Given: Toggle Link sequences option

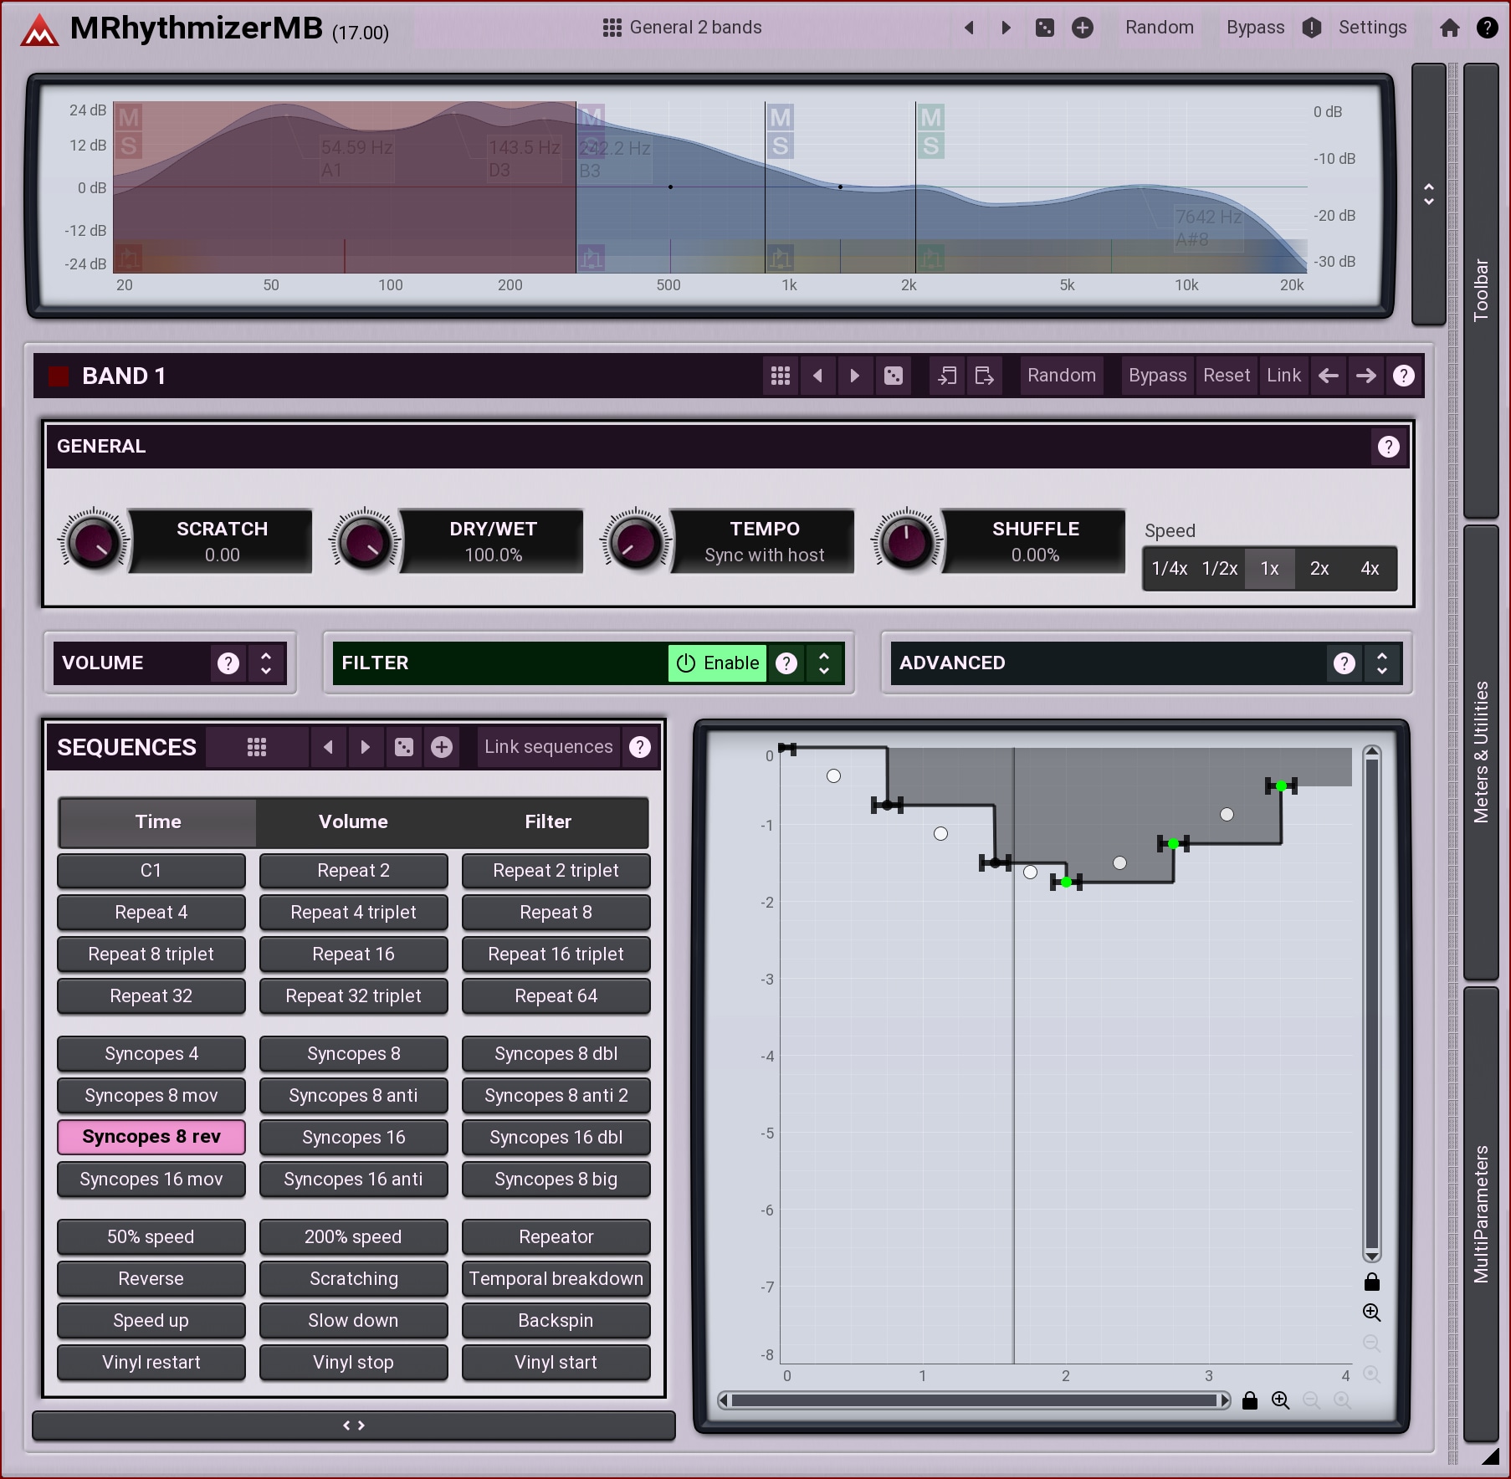Looking at the screenshot, I should [548, 747].
